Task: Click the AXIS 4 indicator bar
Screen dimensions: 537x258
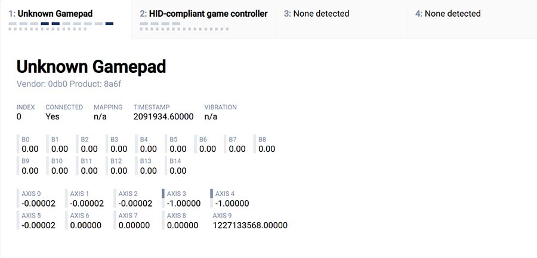Action: pyautogui.click(x=211, y=193)
